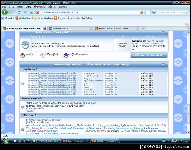The width and height of the screenshot is (191, 150).
Task: Click the Memory Hall pokeball board icon
Action: click(25, 45)
